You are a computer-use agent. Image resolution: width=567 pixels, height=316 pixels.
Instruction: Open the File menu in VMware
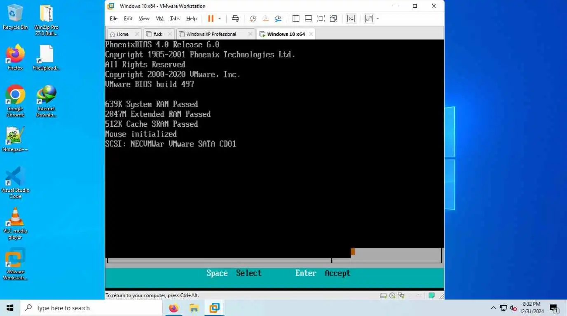(x=114, y=19)
